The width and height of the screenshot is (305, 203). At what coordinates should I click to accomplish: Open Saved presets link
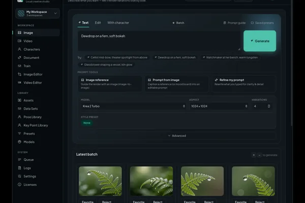(262, 23)
